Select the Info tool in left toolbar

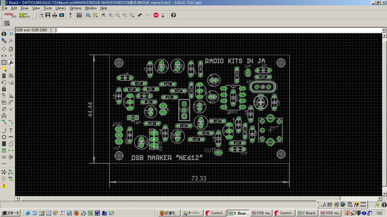point(4,34)
